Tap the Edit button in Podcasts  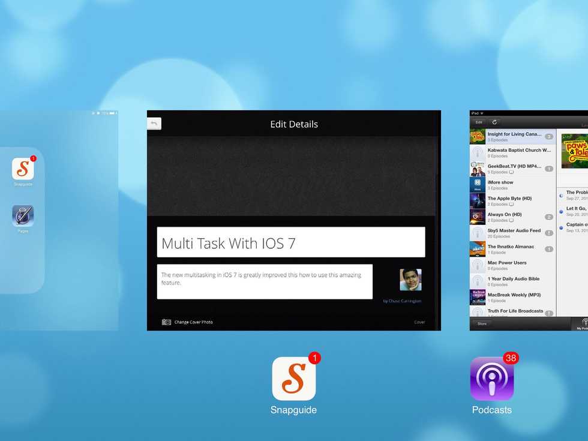tap(478, 122)
